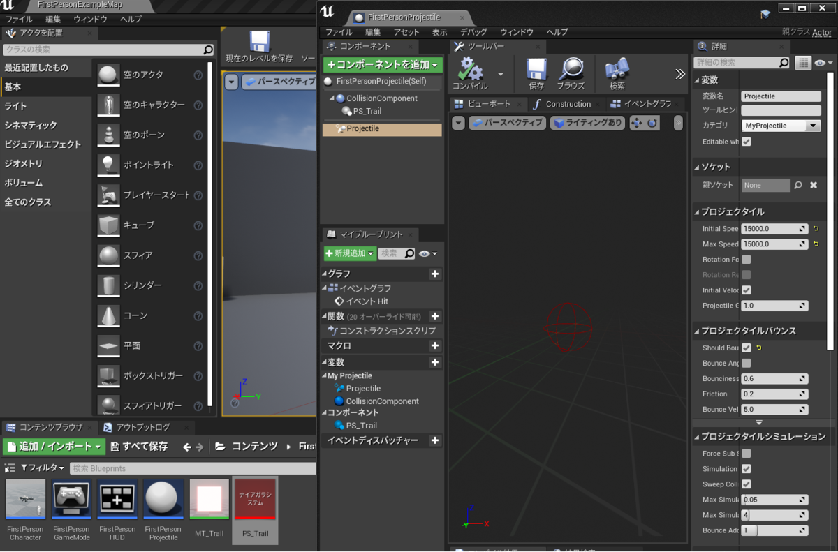Click the green Add Component button

click(383, 64)
